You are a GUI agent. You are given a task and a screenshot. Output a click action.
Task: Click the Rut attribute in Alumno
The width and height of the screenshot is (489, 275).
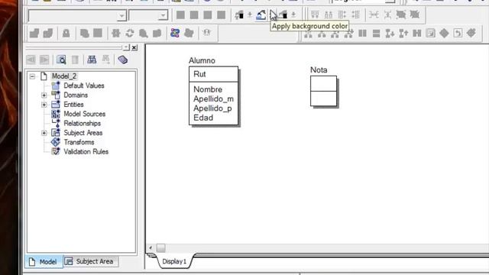tap(199, 74)
